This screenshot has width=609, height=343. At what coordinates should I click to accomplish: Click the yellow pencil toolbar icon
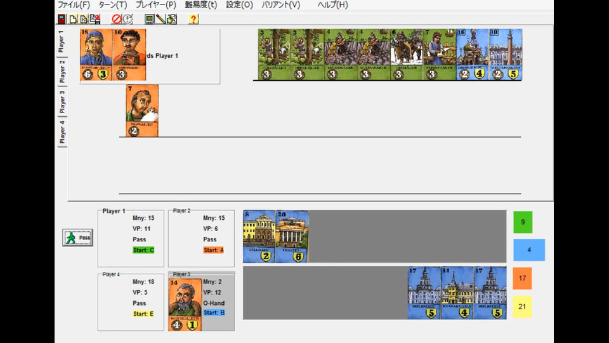pos(160,19)
